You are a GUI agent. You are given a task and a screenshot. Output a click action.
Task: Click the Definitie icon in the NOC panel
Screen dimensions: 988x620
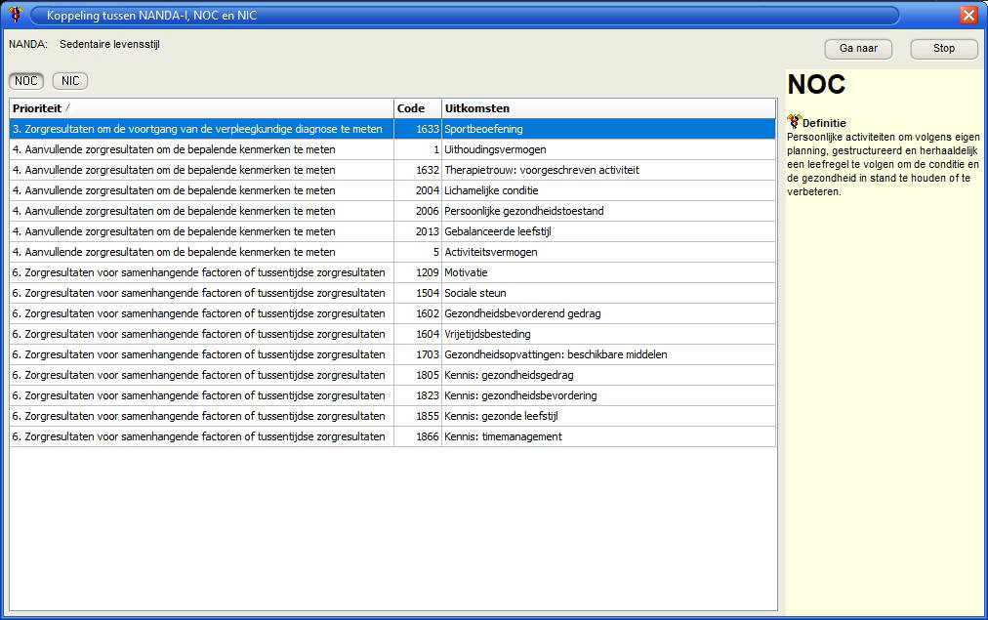[794, 122]
